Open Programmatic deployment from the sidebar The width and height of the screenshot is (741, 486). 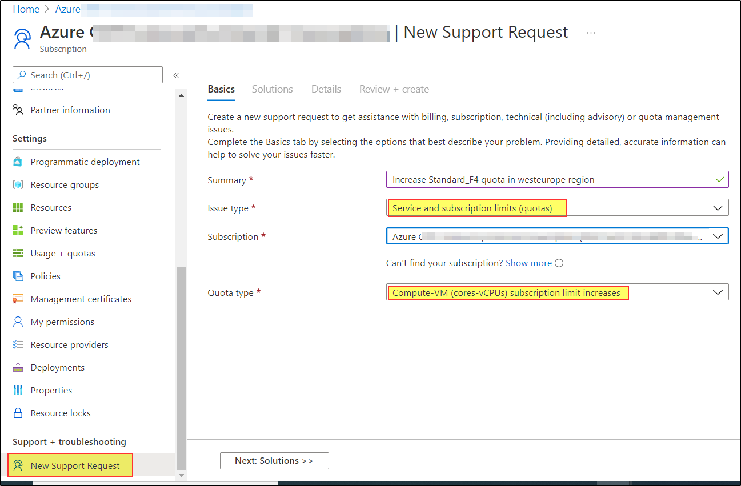coord(19,162)
